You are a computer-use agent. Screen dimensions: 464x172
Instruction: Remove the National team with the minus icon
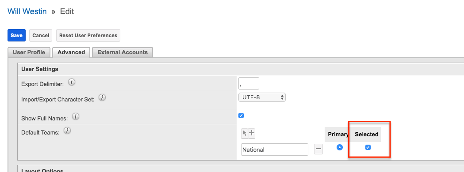318,149
